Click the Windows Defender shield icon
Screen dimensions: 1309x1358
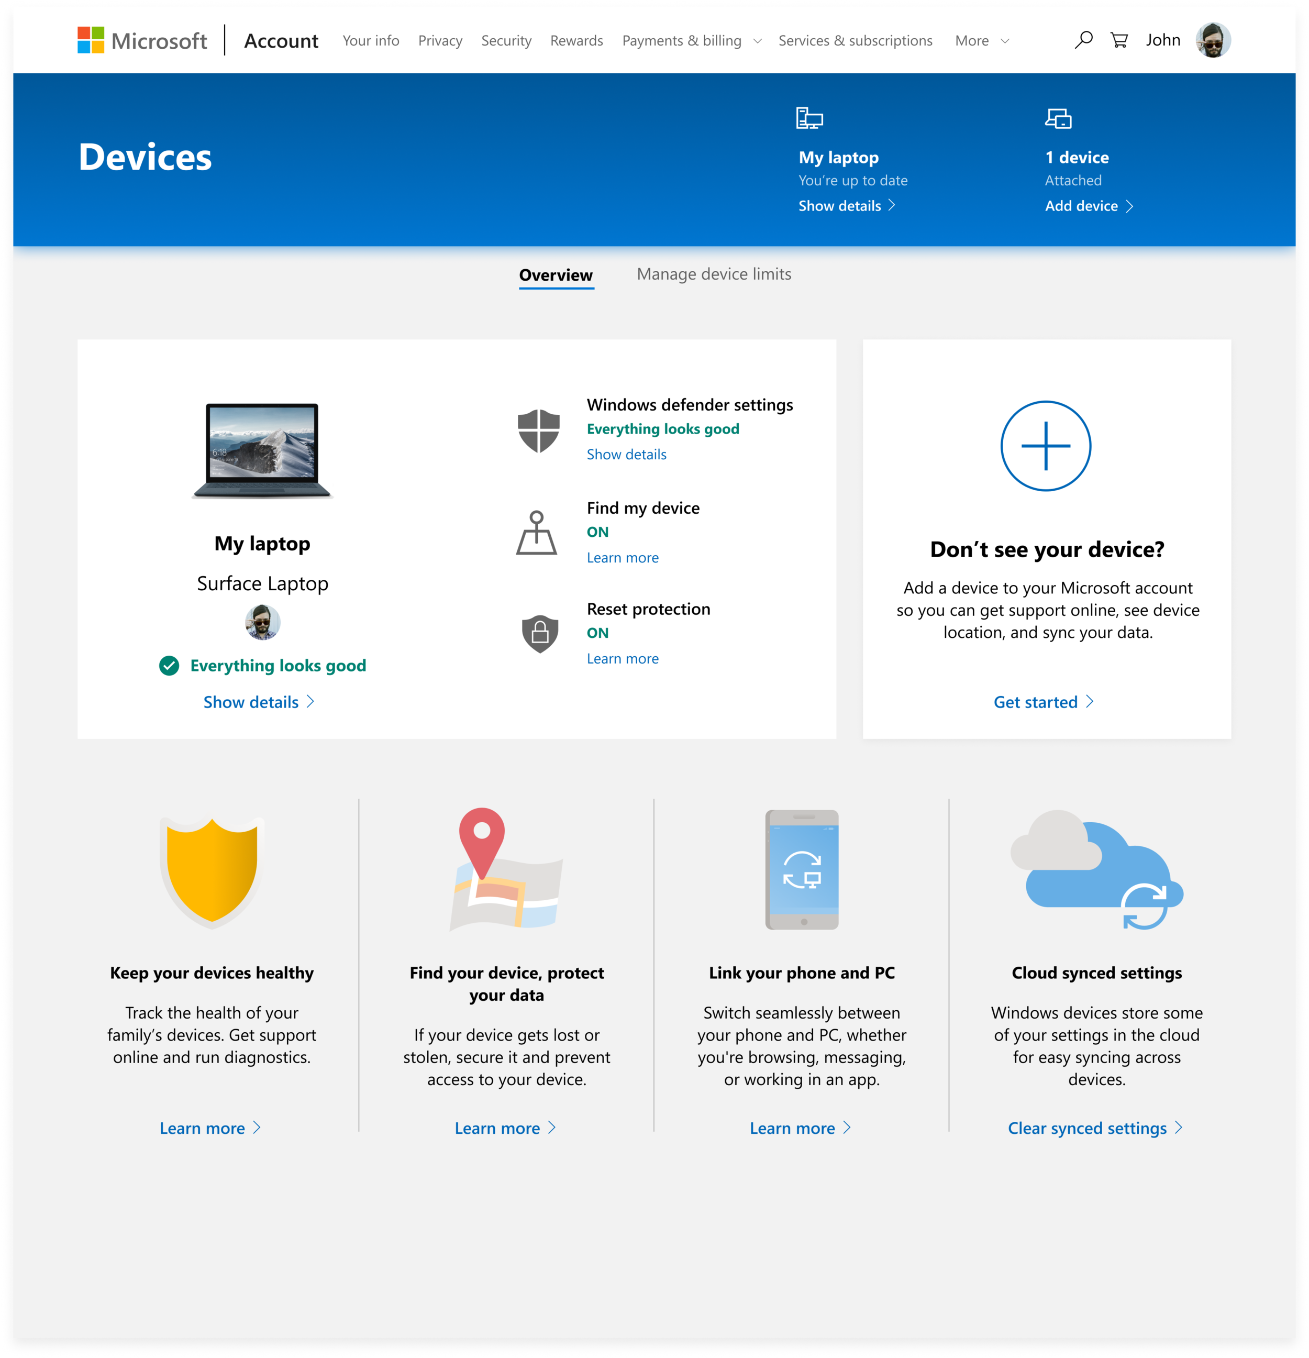(x=538, y=430)
